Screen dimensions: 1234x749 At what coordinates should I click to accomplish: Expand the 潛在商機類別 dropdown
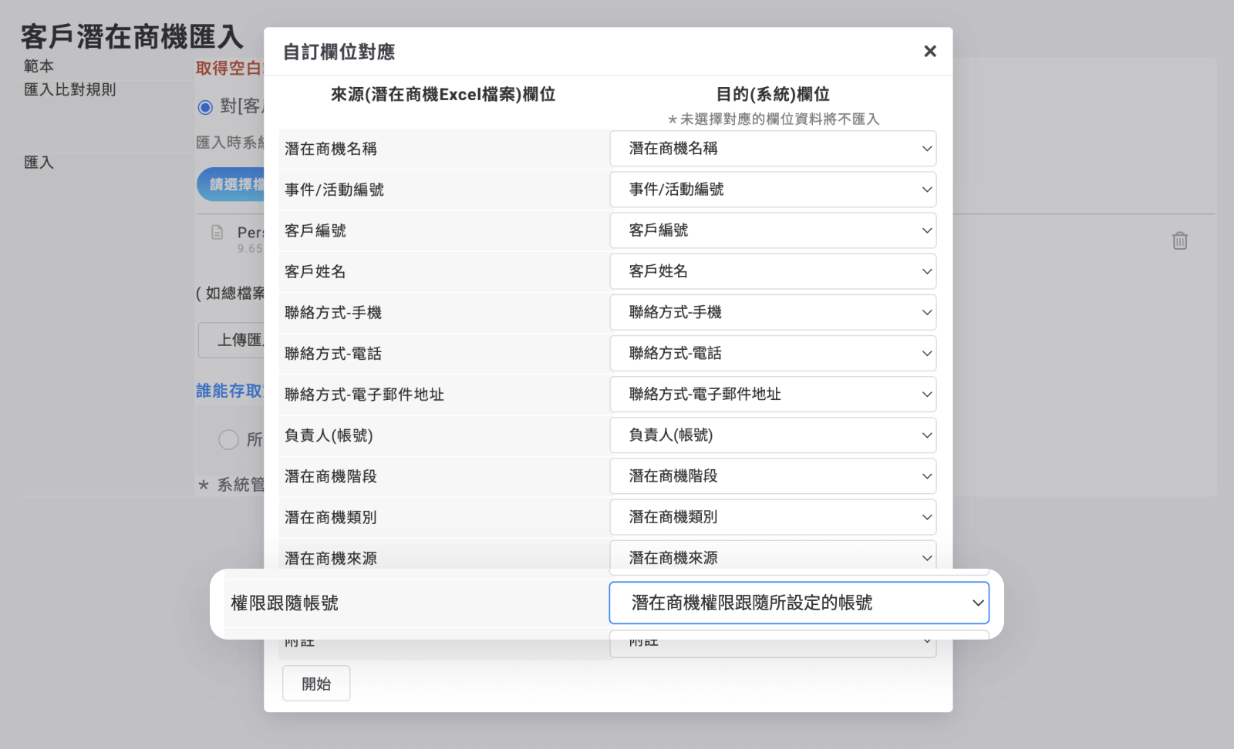[773, 517]
